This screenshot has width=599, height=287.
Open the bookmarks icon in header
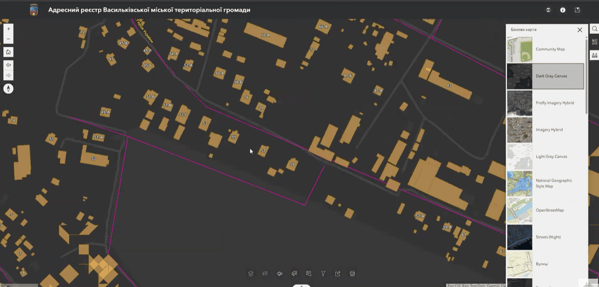(577, 10)
